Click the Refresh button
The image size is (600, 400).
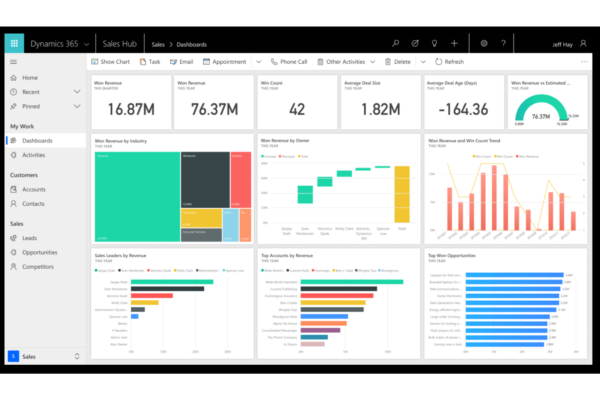[449, 62]
